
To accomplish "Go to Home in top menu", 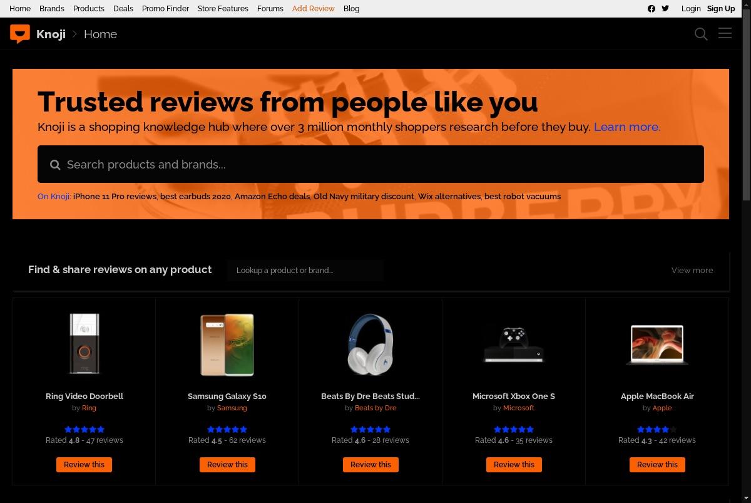I will [x=20, y=9].
